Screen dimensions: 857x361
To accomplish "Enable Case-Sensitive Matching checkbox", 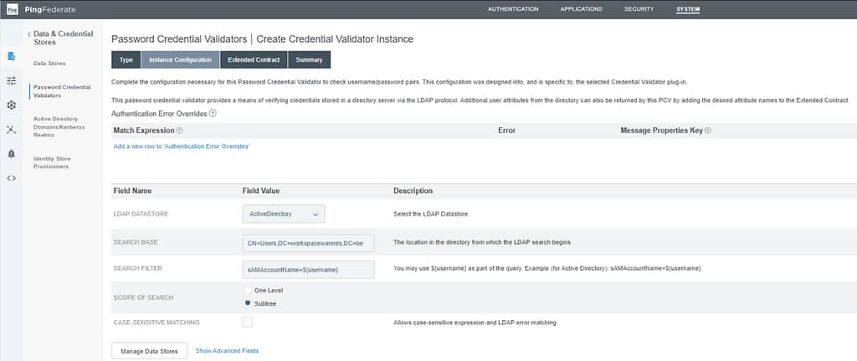I will click(248, 323).
